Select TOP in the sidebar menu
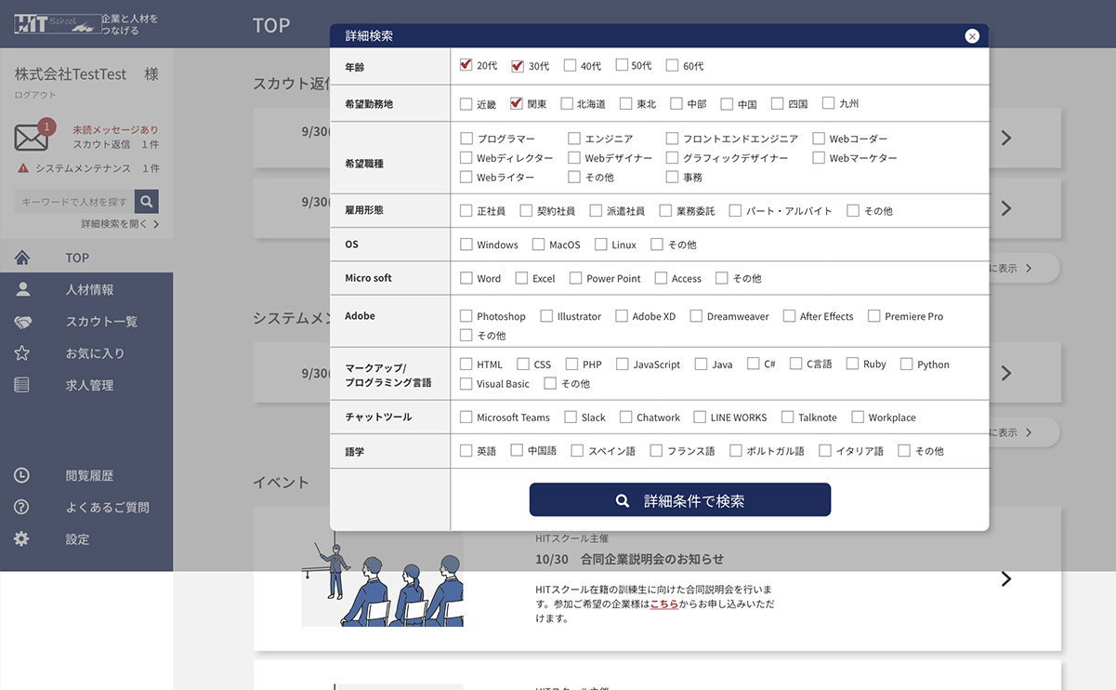This screenshot has width=1116, height=690. tap(86, 258)
